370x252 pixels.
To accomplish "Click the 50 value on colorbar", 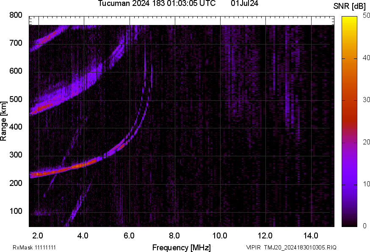I will 366,16.
